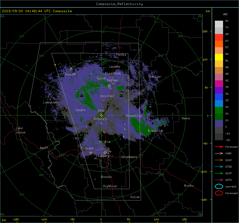Click the red forecast arrow legend icon

(219, 147)
